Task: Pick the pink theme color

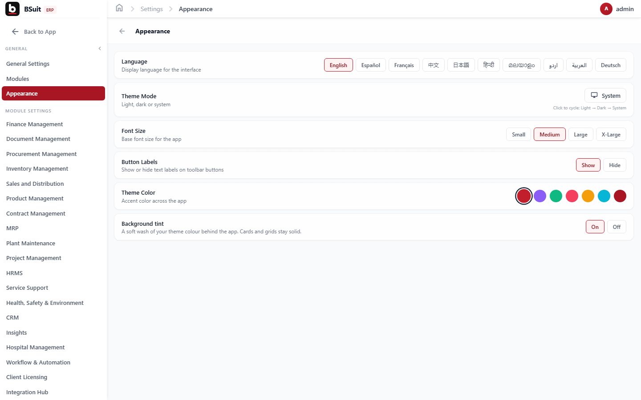Action: point(572,196)
